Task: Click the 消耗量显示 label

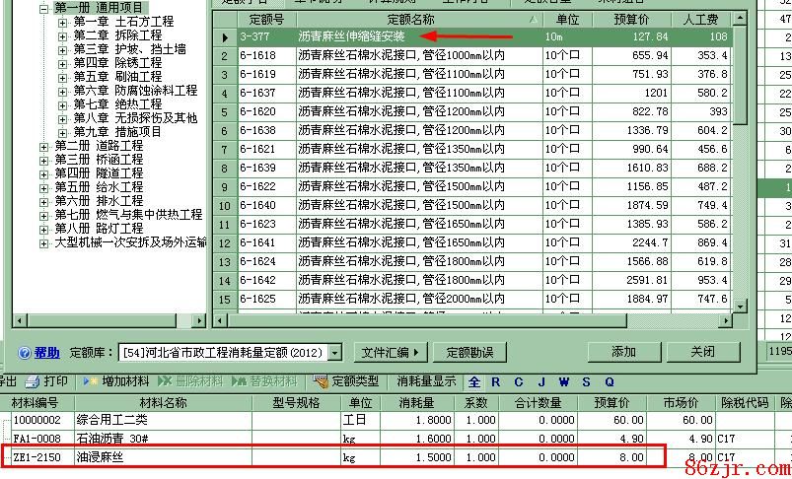Action: (426, 381)
